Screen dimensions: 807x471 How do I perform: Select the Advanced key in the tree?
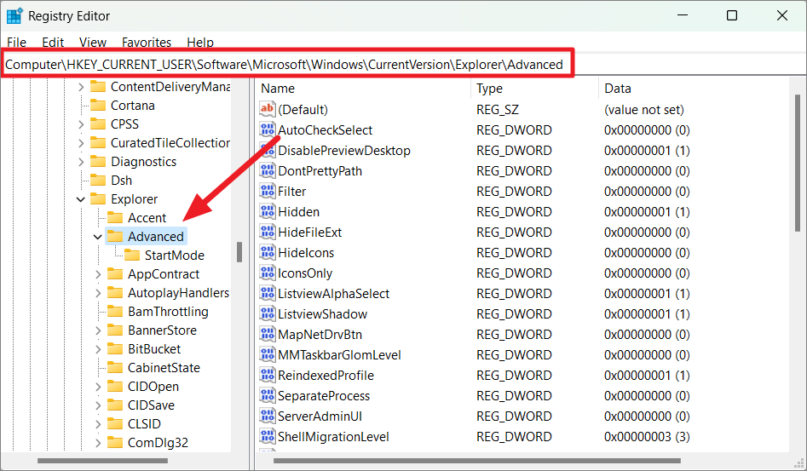tap(155, 237)
